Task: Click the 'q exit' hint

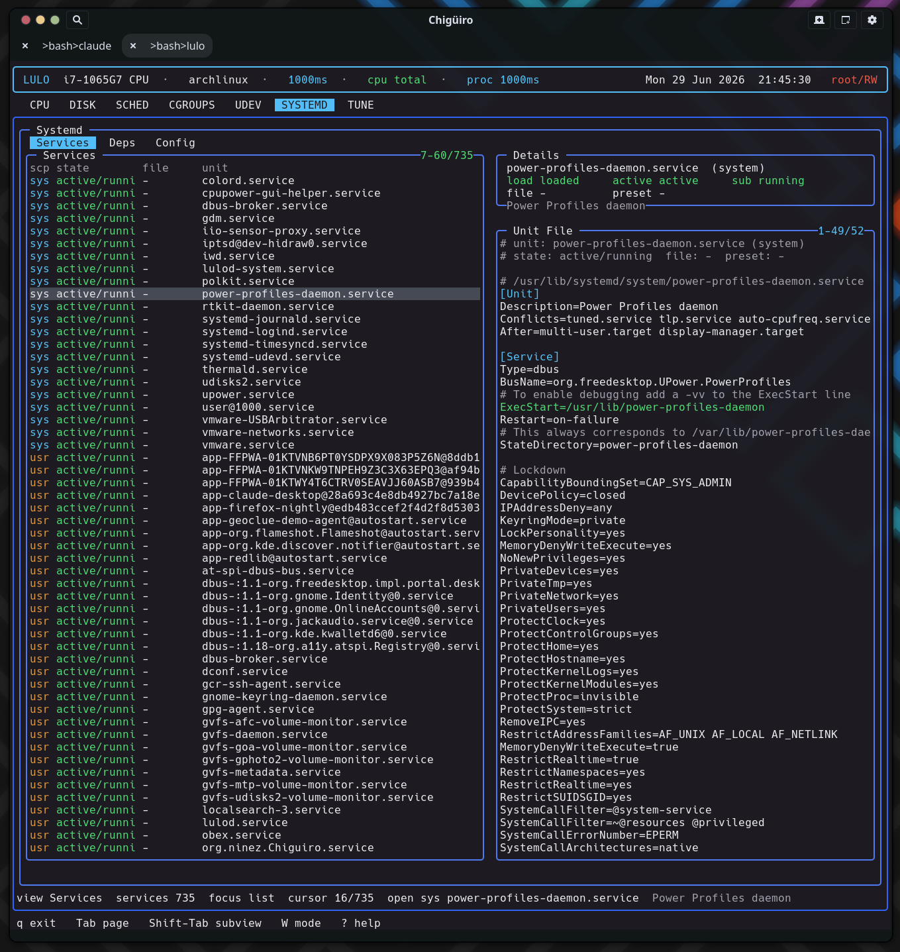Action: point(36,923)
